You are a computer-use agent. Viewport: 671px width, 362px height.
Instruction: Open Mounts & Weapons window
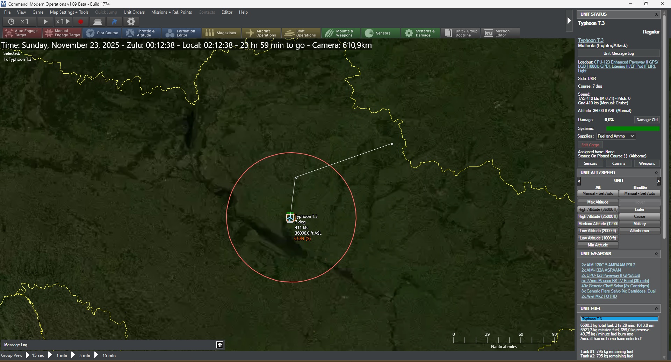click(341, 33)
